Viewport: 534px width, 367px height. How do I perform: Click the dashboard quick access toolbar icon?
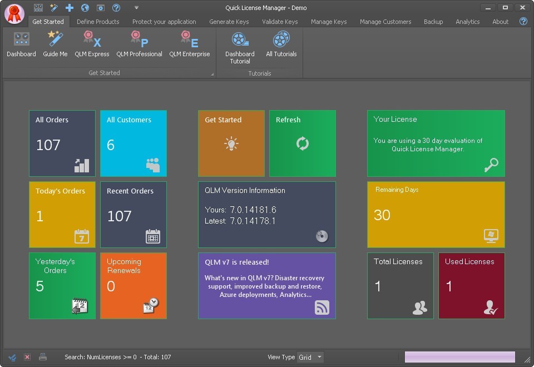pos(38,7)
